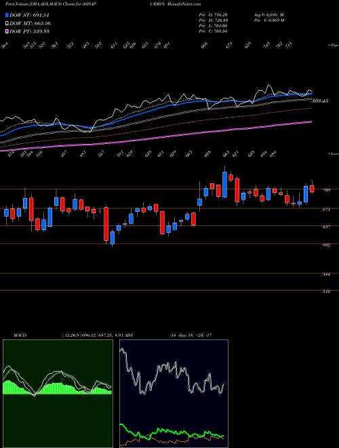Click the 'MACD:' indicator label
The image size is (339, 448).
(x=20, y=335)
